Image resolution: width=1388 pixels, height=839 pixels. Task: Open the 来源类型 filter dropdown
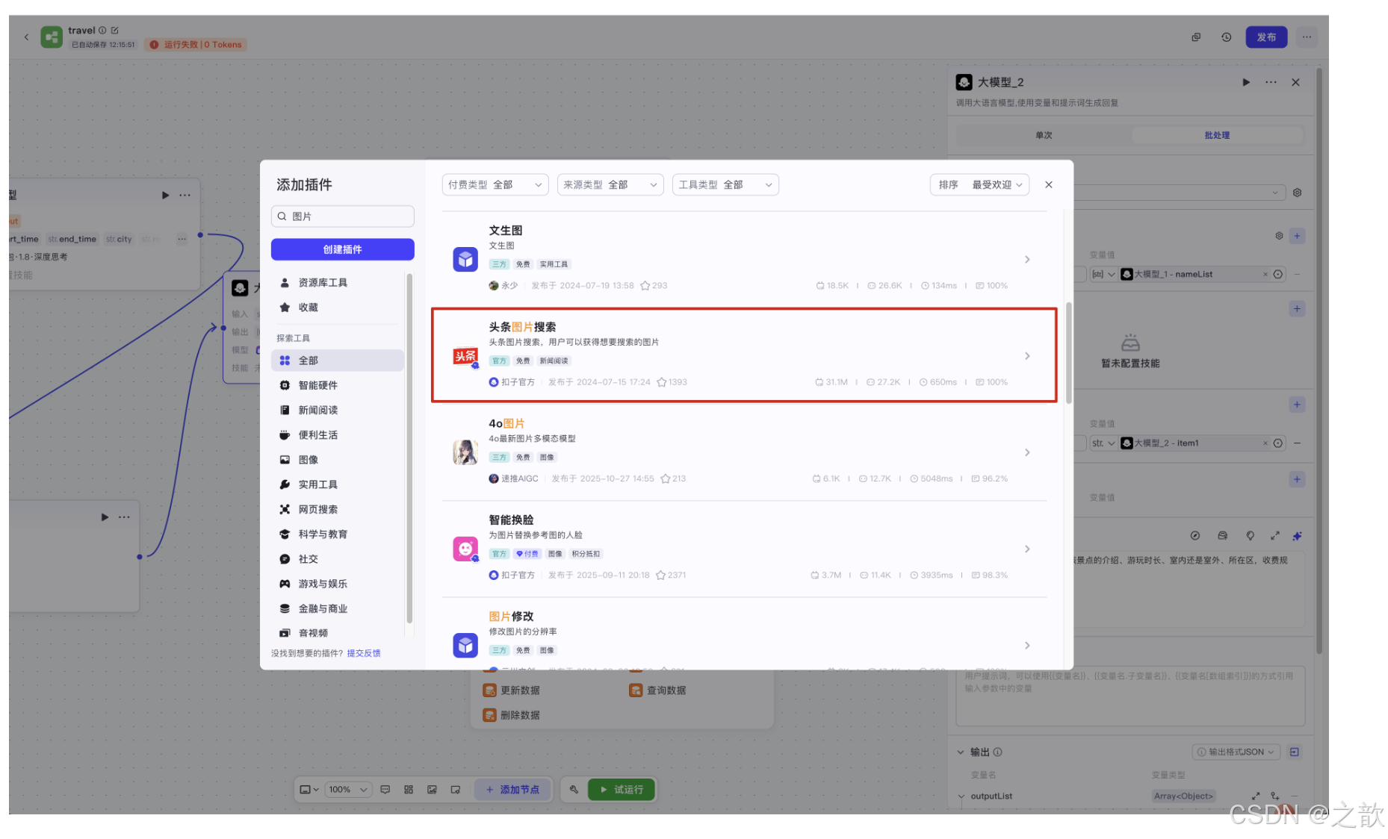coord(610,184)
